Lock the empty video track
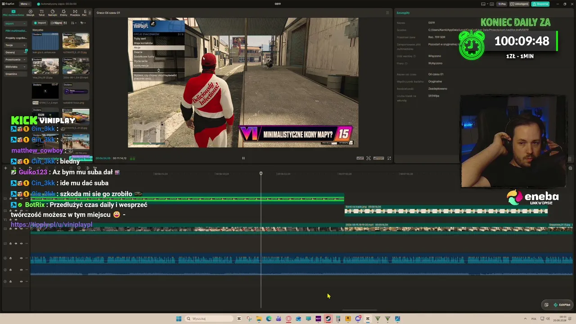The height and width of the screenshot is (324, 576). (10, 243)
